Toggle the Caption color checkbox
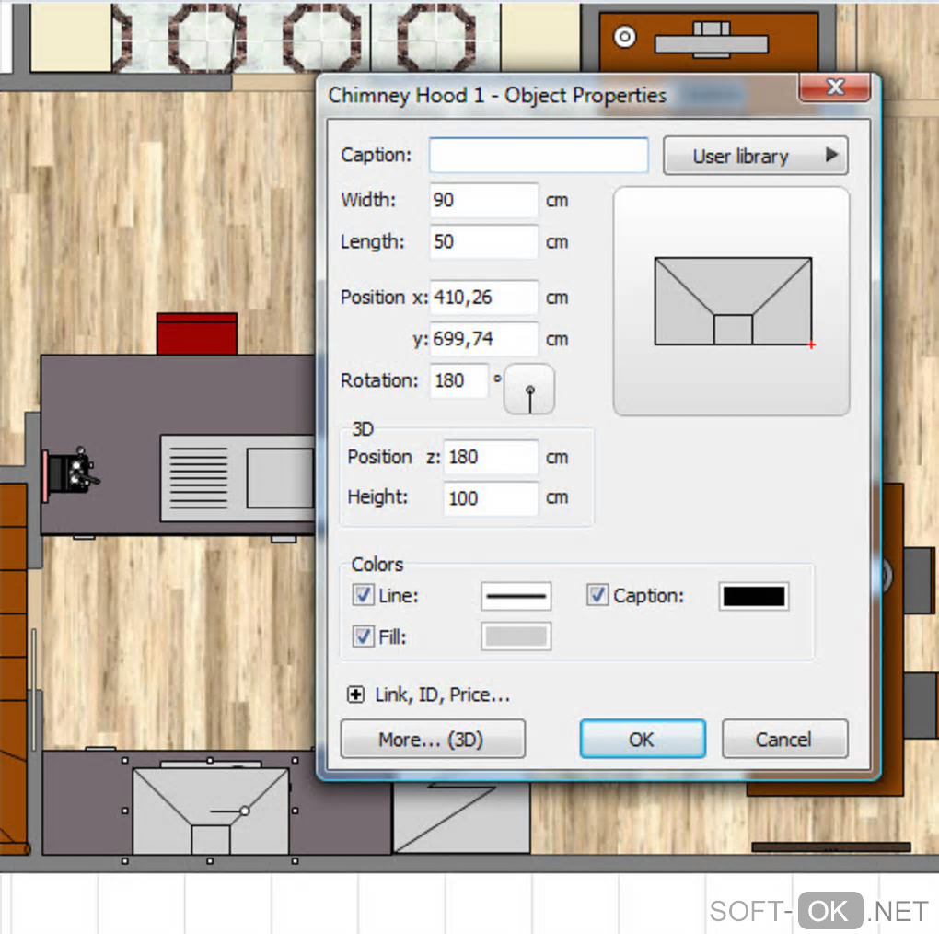Viewport: 939px width, 934px height. tap(597, 595)
